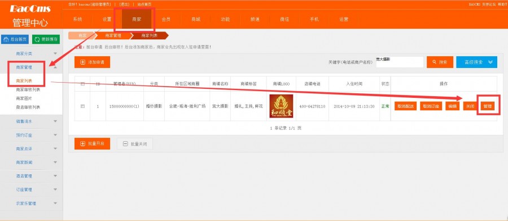Click the 添加申请 add application button

(93, 62)
